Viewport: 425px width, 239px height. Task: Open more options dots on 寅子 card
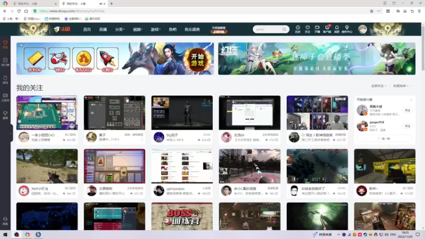(x=142, y=140)
